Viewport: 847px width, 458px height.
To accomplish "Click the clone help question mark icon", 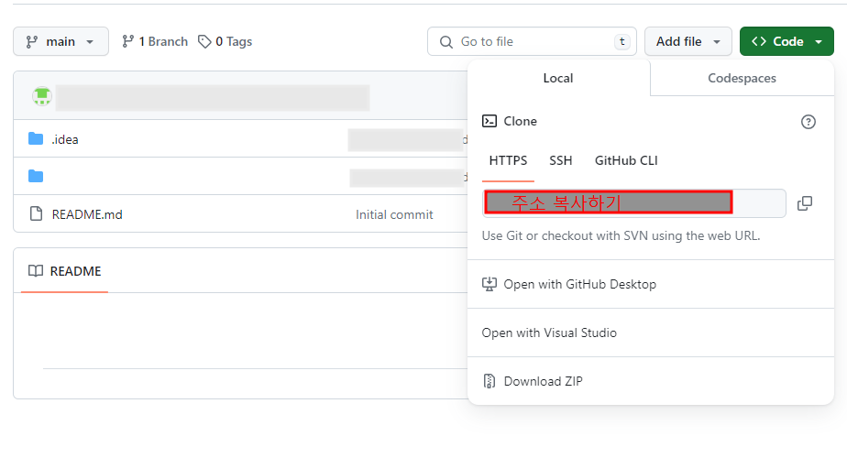I will (x=808, y=122).
